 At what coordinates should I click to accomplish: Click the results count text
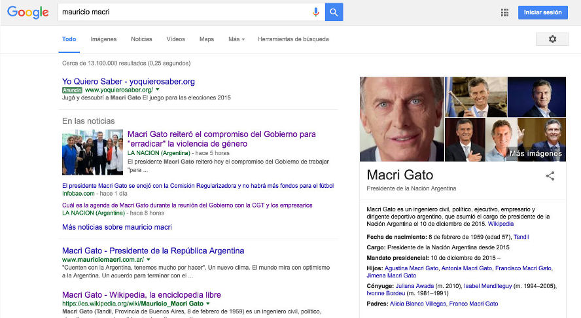[126, 63]
